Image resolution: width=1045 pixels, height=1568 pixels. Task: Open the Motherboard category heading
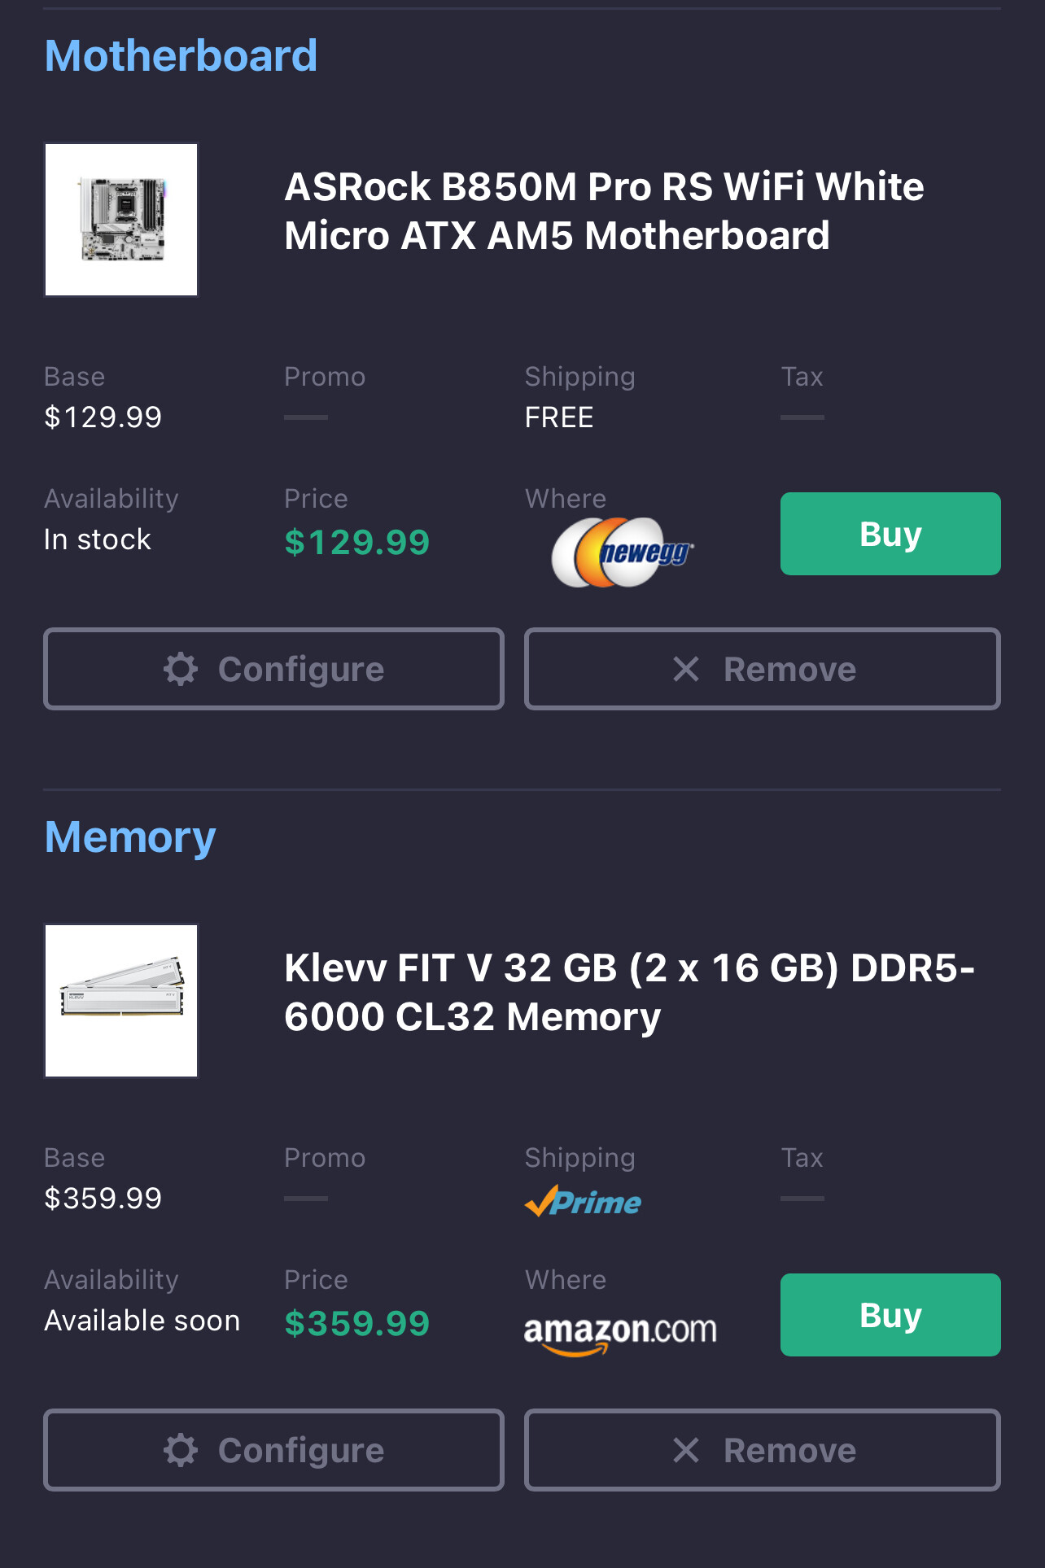tap(181, 56)
